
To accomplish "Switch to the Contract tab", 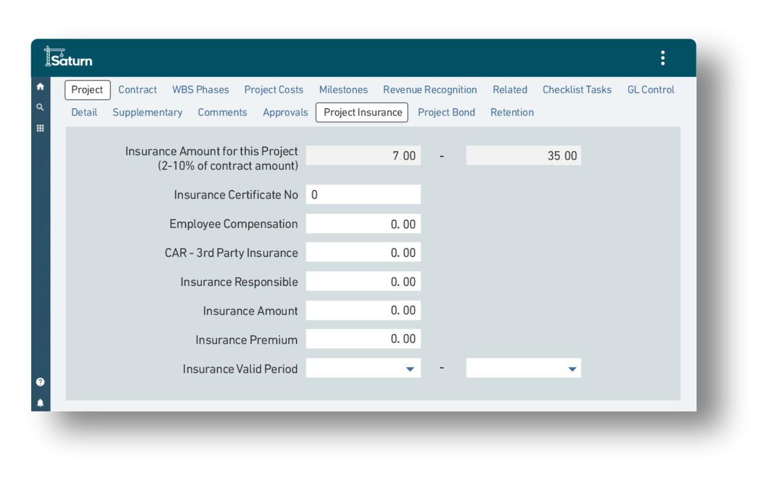I will pyautogui.click(x=137, y=90).
